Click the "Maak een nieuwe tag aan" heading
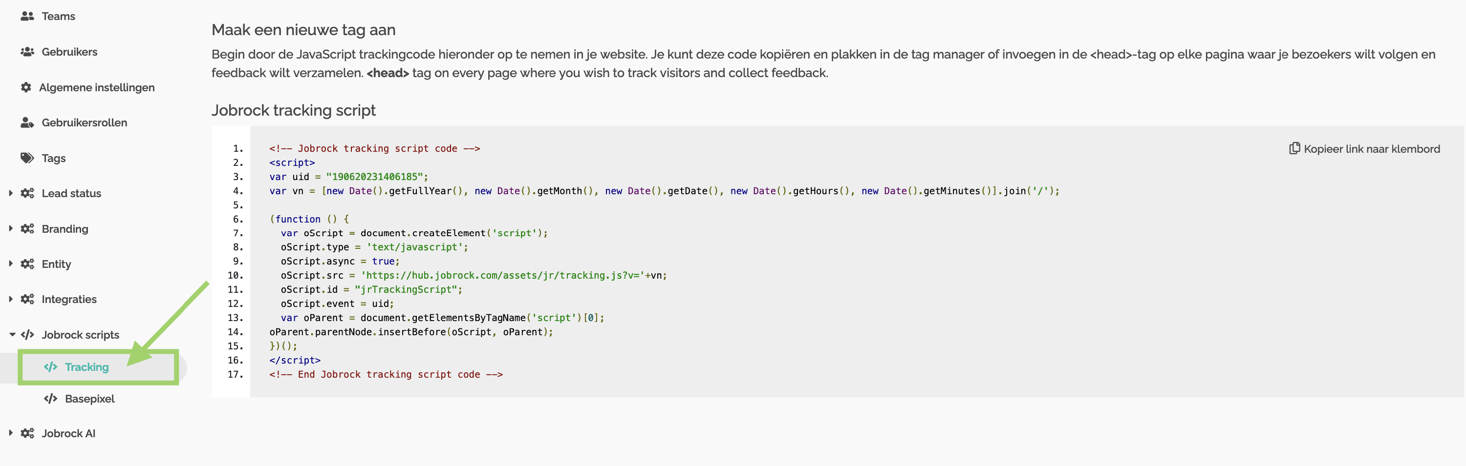 point(303,30)
